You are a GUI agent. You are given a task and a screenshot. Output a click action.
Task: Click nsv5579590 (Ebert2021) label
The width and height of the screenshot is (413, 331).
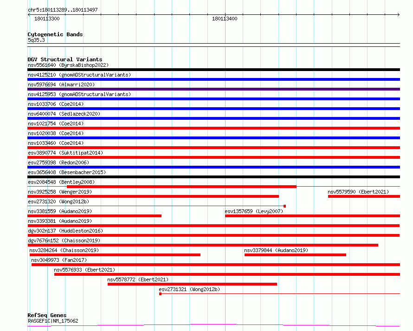coord(358,192)
